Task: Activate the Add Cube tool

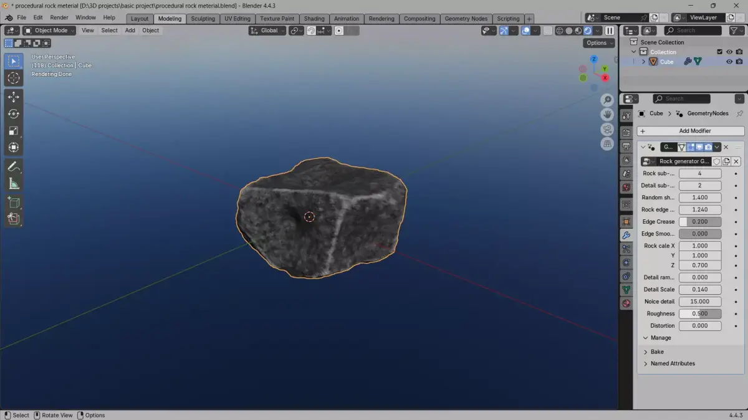Action: [x=14, y=202]
